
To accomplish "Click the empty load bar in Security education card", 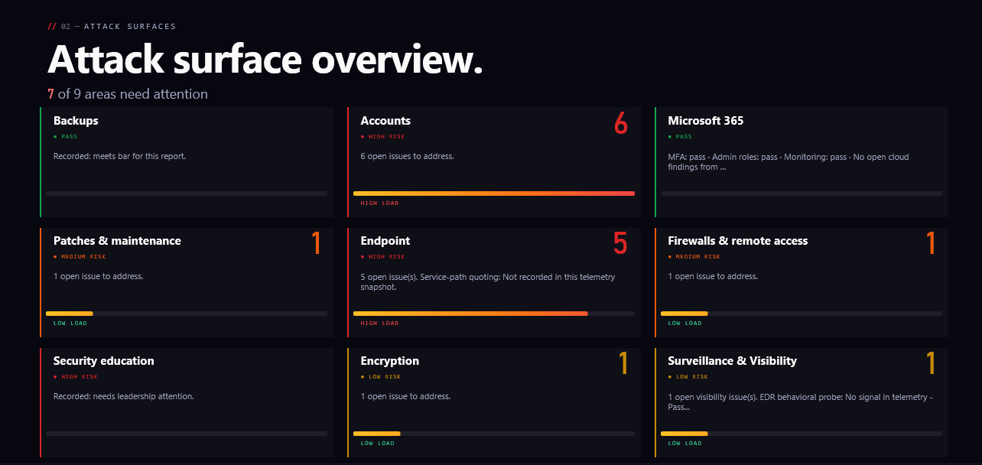I will point(187,434).
